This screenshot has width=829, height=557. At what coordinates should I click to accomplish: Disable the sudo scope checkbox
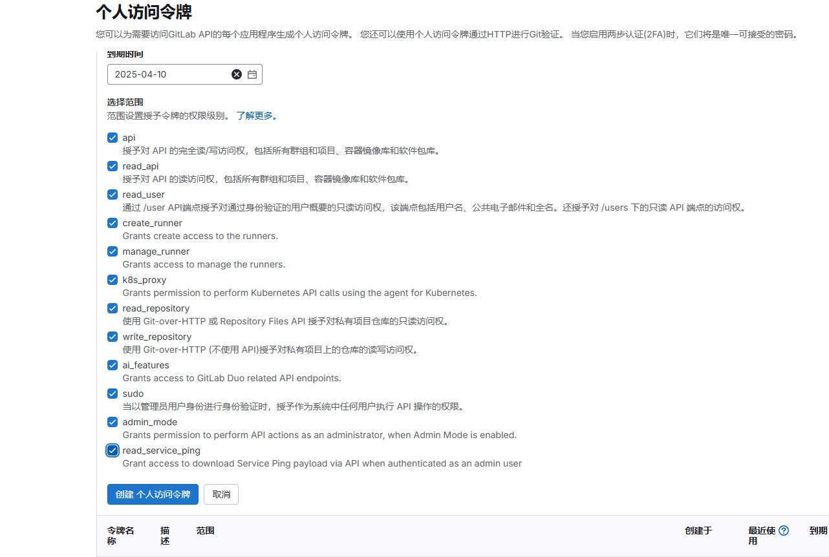tap(113, 394)
